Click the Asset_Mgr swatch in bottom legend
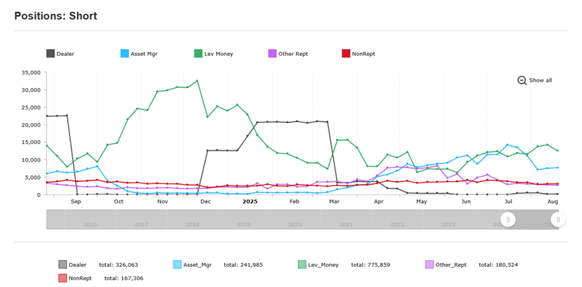Viewport: 582px width, 287px height. point(178,265)
